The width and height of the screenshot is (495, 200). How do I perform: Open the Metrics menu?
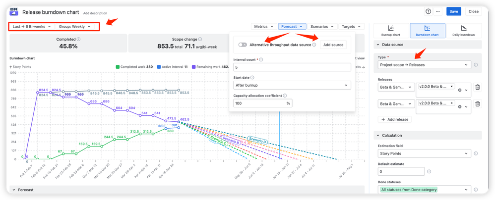tap(263, 26)
